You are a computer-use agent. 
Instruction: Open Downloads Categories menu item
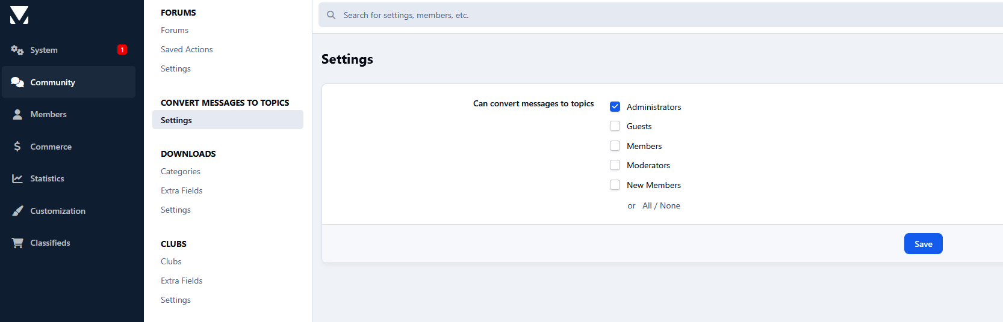click(181, 171)
